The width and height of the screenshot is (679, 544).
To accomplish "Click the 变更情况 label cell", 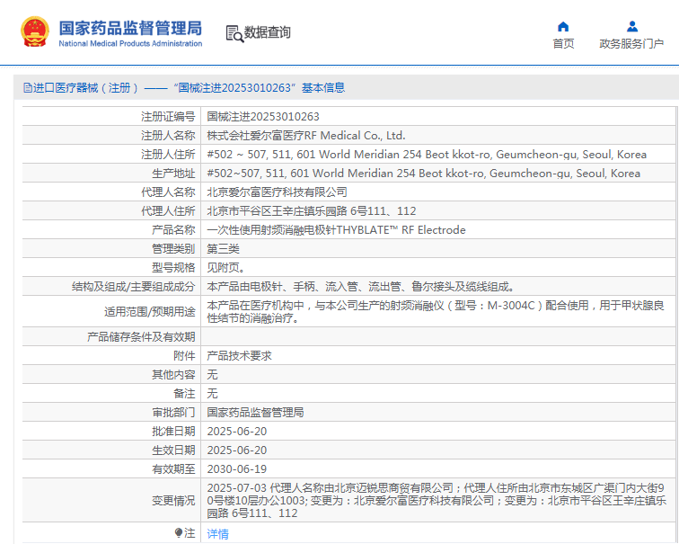I will tap(111, 500).
